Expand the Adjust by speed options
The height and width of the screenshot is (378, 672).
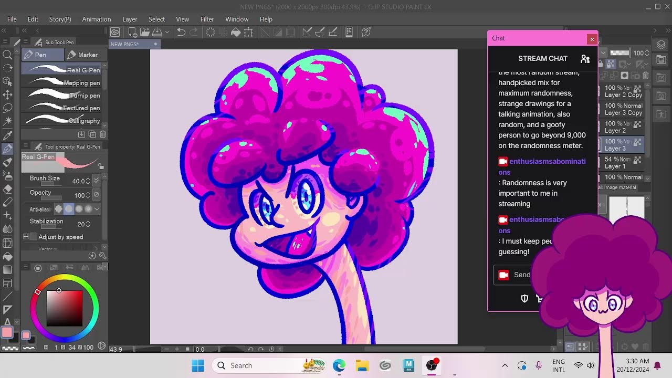coord(26,237)
